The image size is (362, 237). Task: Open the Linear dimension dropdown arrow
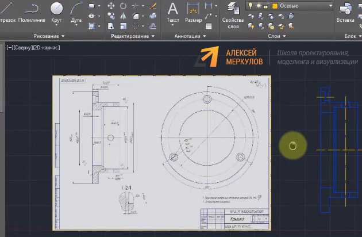[x=216, y=6]
